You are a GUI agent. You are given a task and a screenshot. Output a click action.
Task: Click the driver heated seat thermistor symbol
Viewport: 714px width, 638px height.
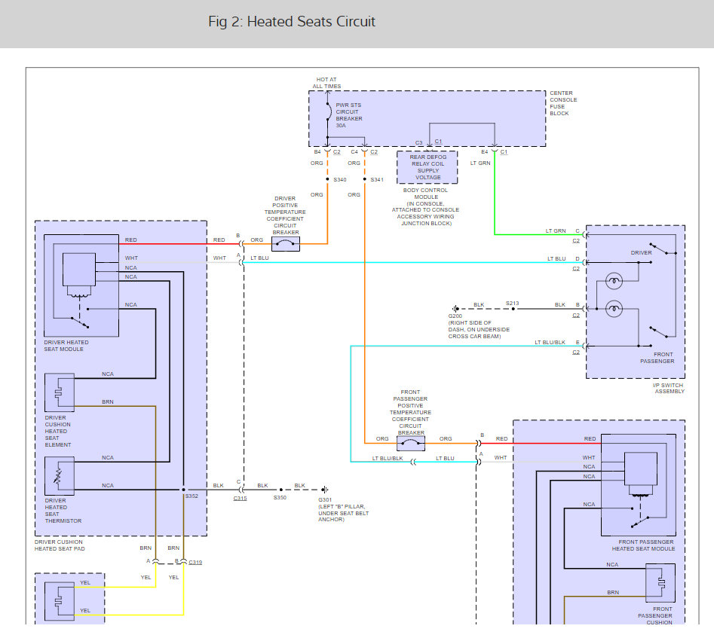click(60, 476)
